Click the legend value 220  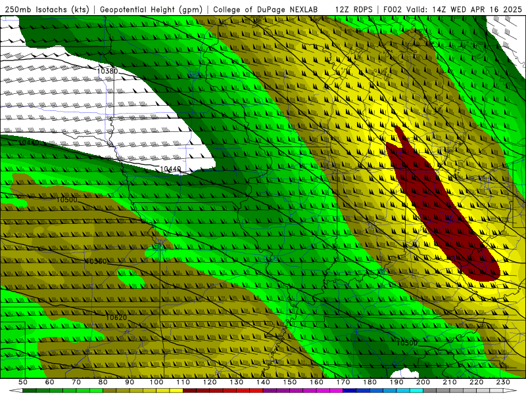click(477, 382)
